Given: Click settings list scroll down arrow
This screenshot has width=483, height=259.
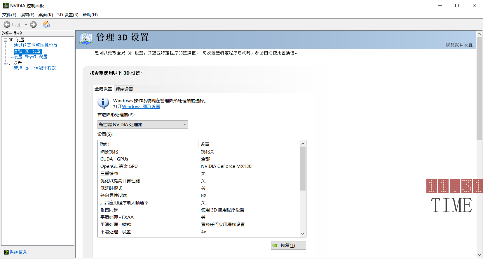Looking at the screenshot, I should (x=303, y=234).
